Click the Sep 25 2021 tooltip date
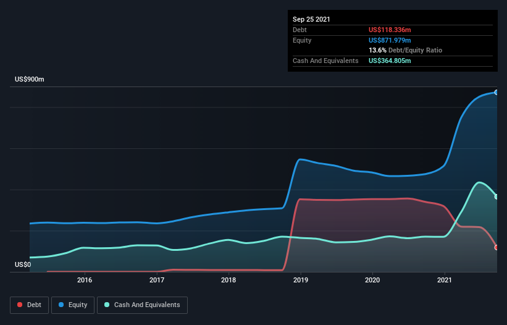 (311, 19)
